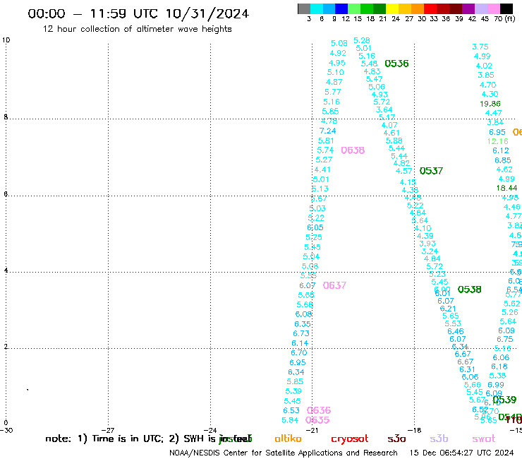Select the wave height value 4.02
Viewport: 522px width, 459px height.
pos(484,66)
